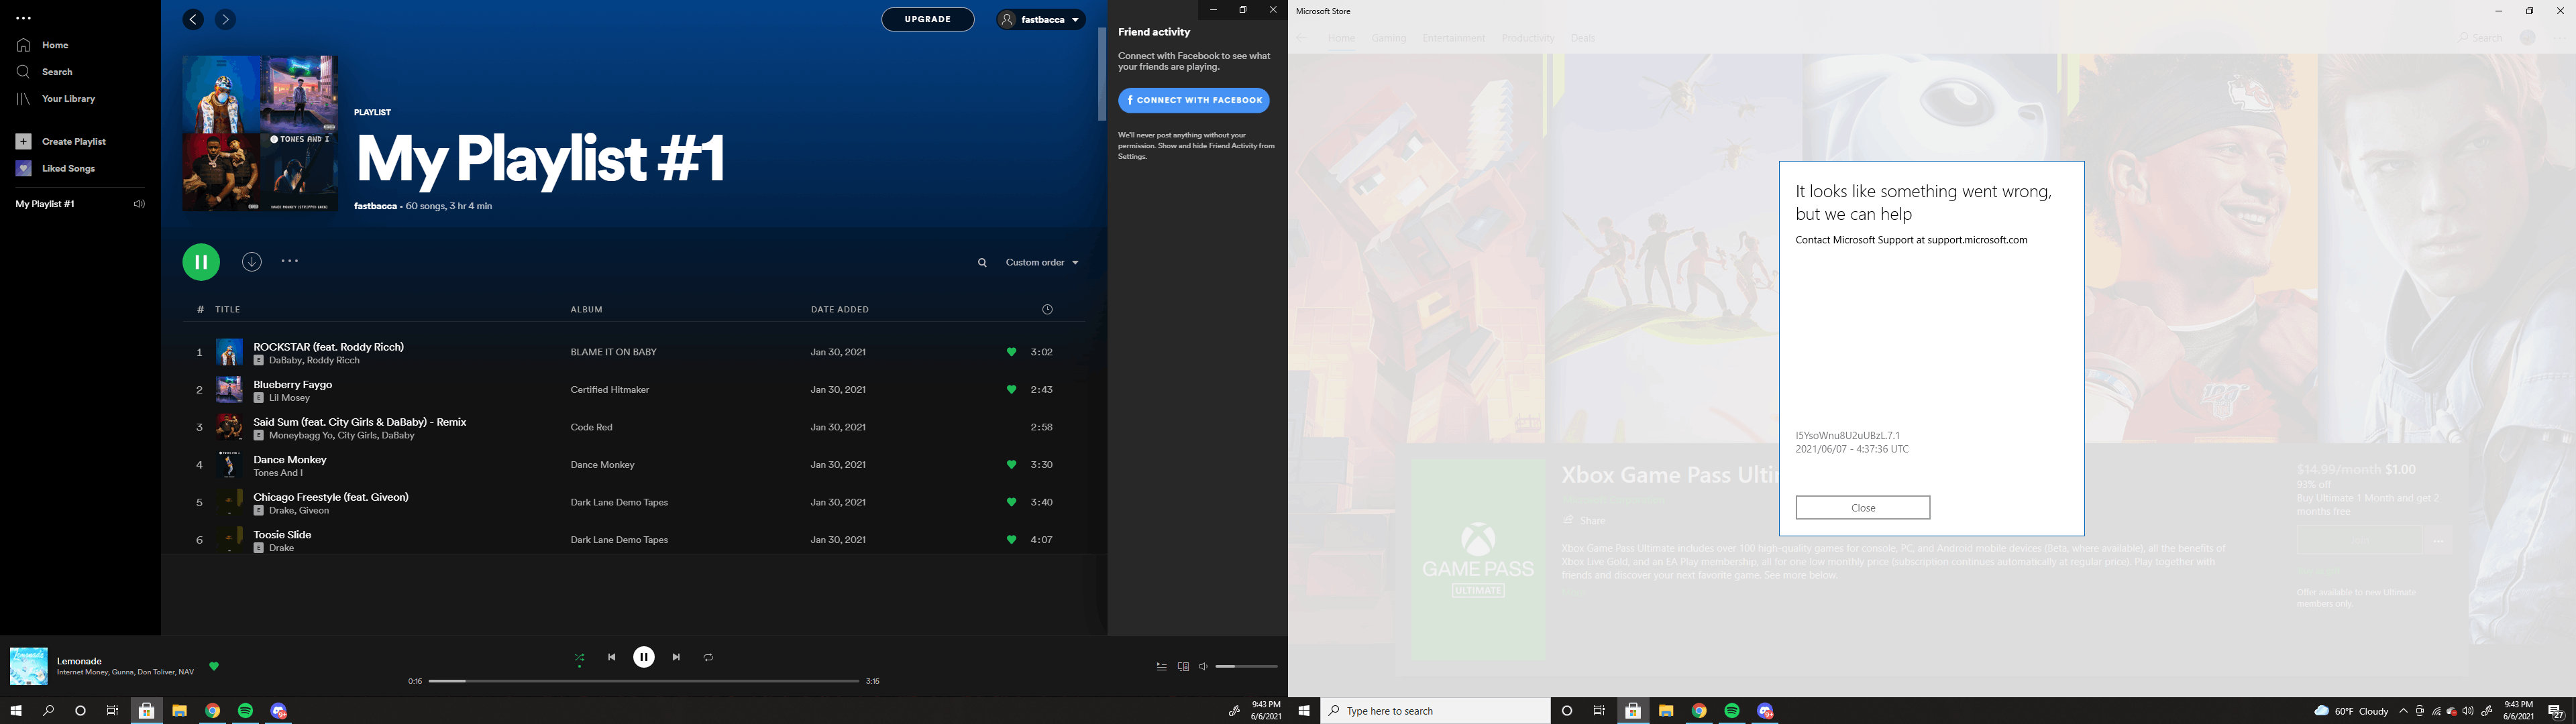Viewport: 2576px width, 724px height.
Task: Open playlist more options ellipsis
Action: tap(290, 262)
